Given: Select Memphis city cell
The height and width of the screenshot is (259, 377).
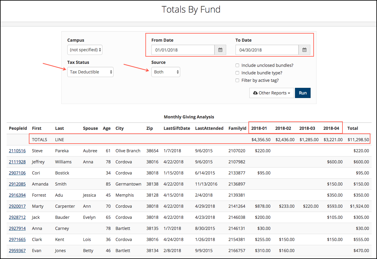Looking at the screenshot, I should [125, 195].
